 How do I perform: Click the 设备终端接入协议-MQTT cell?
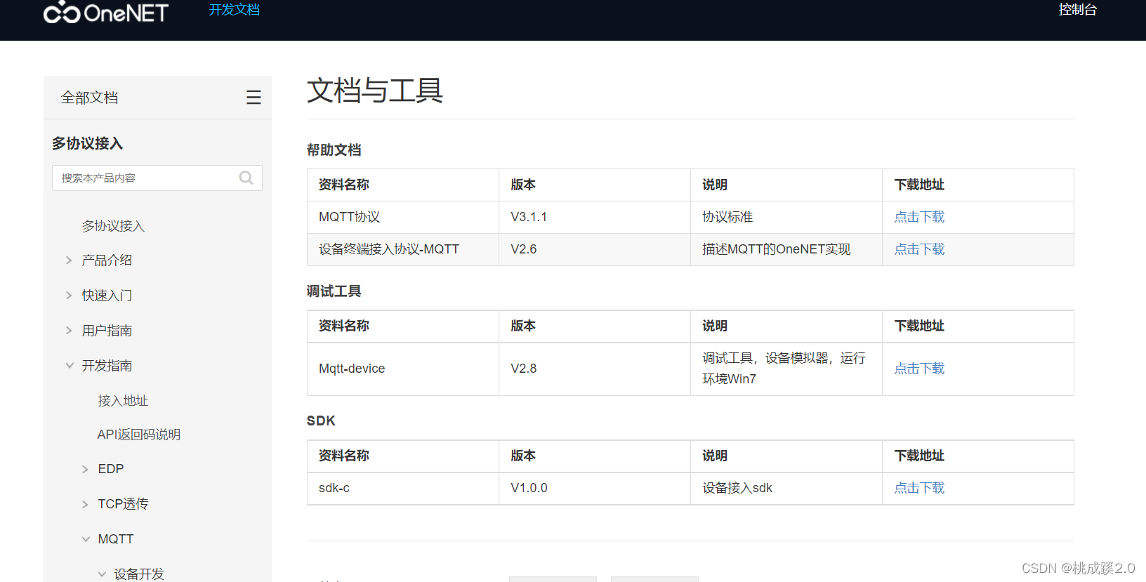[403, 249]
